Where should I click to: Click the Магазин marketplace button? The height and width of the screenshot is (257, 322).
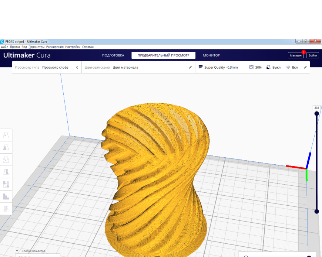click(x=296, y=55)
